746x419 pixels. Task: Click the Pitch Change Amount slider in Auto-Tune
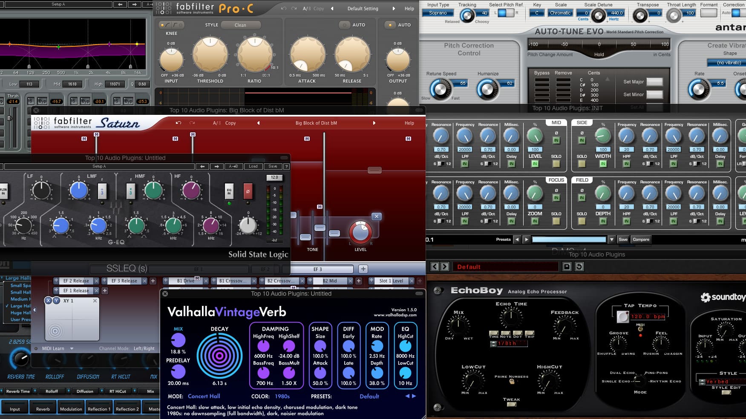[x=599, y=44]
